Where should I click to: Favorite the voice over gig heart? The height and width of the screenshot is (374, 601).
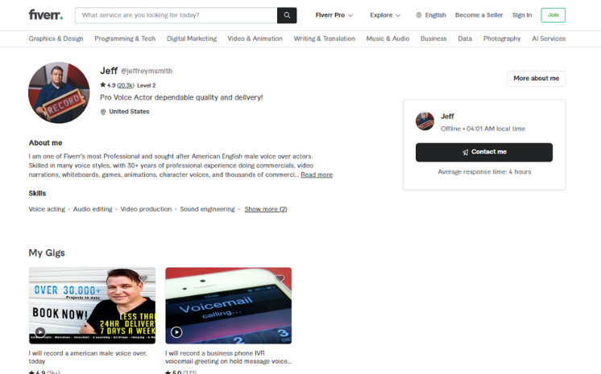pos(143,278)
